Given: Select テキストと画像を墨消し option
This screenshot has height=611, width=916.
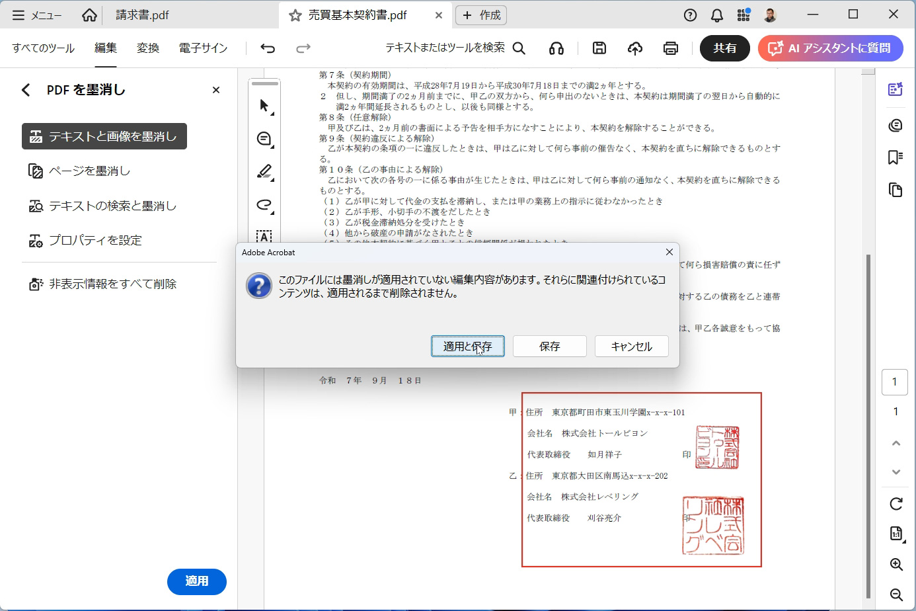Looking at the screenshot, I should click(x=104, y=136).
